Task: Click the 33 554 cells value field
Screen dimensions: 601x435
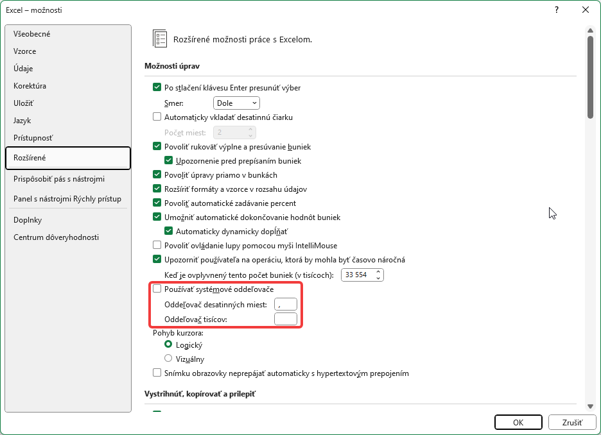Action: (x=358, y=275)
